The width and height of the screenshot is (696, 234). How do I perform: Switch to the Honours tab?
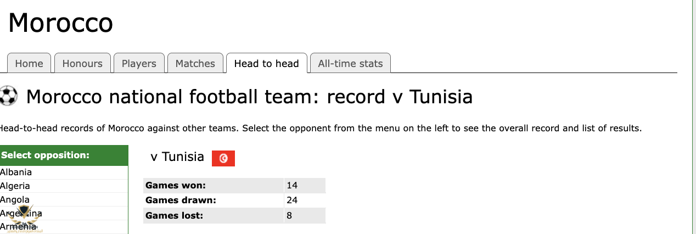pos(82,63)
